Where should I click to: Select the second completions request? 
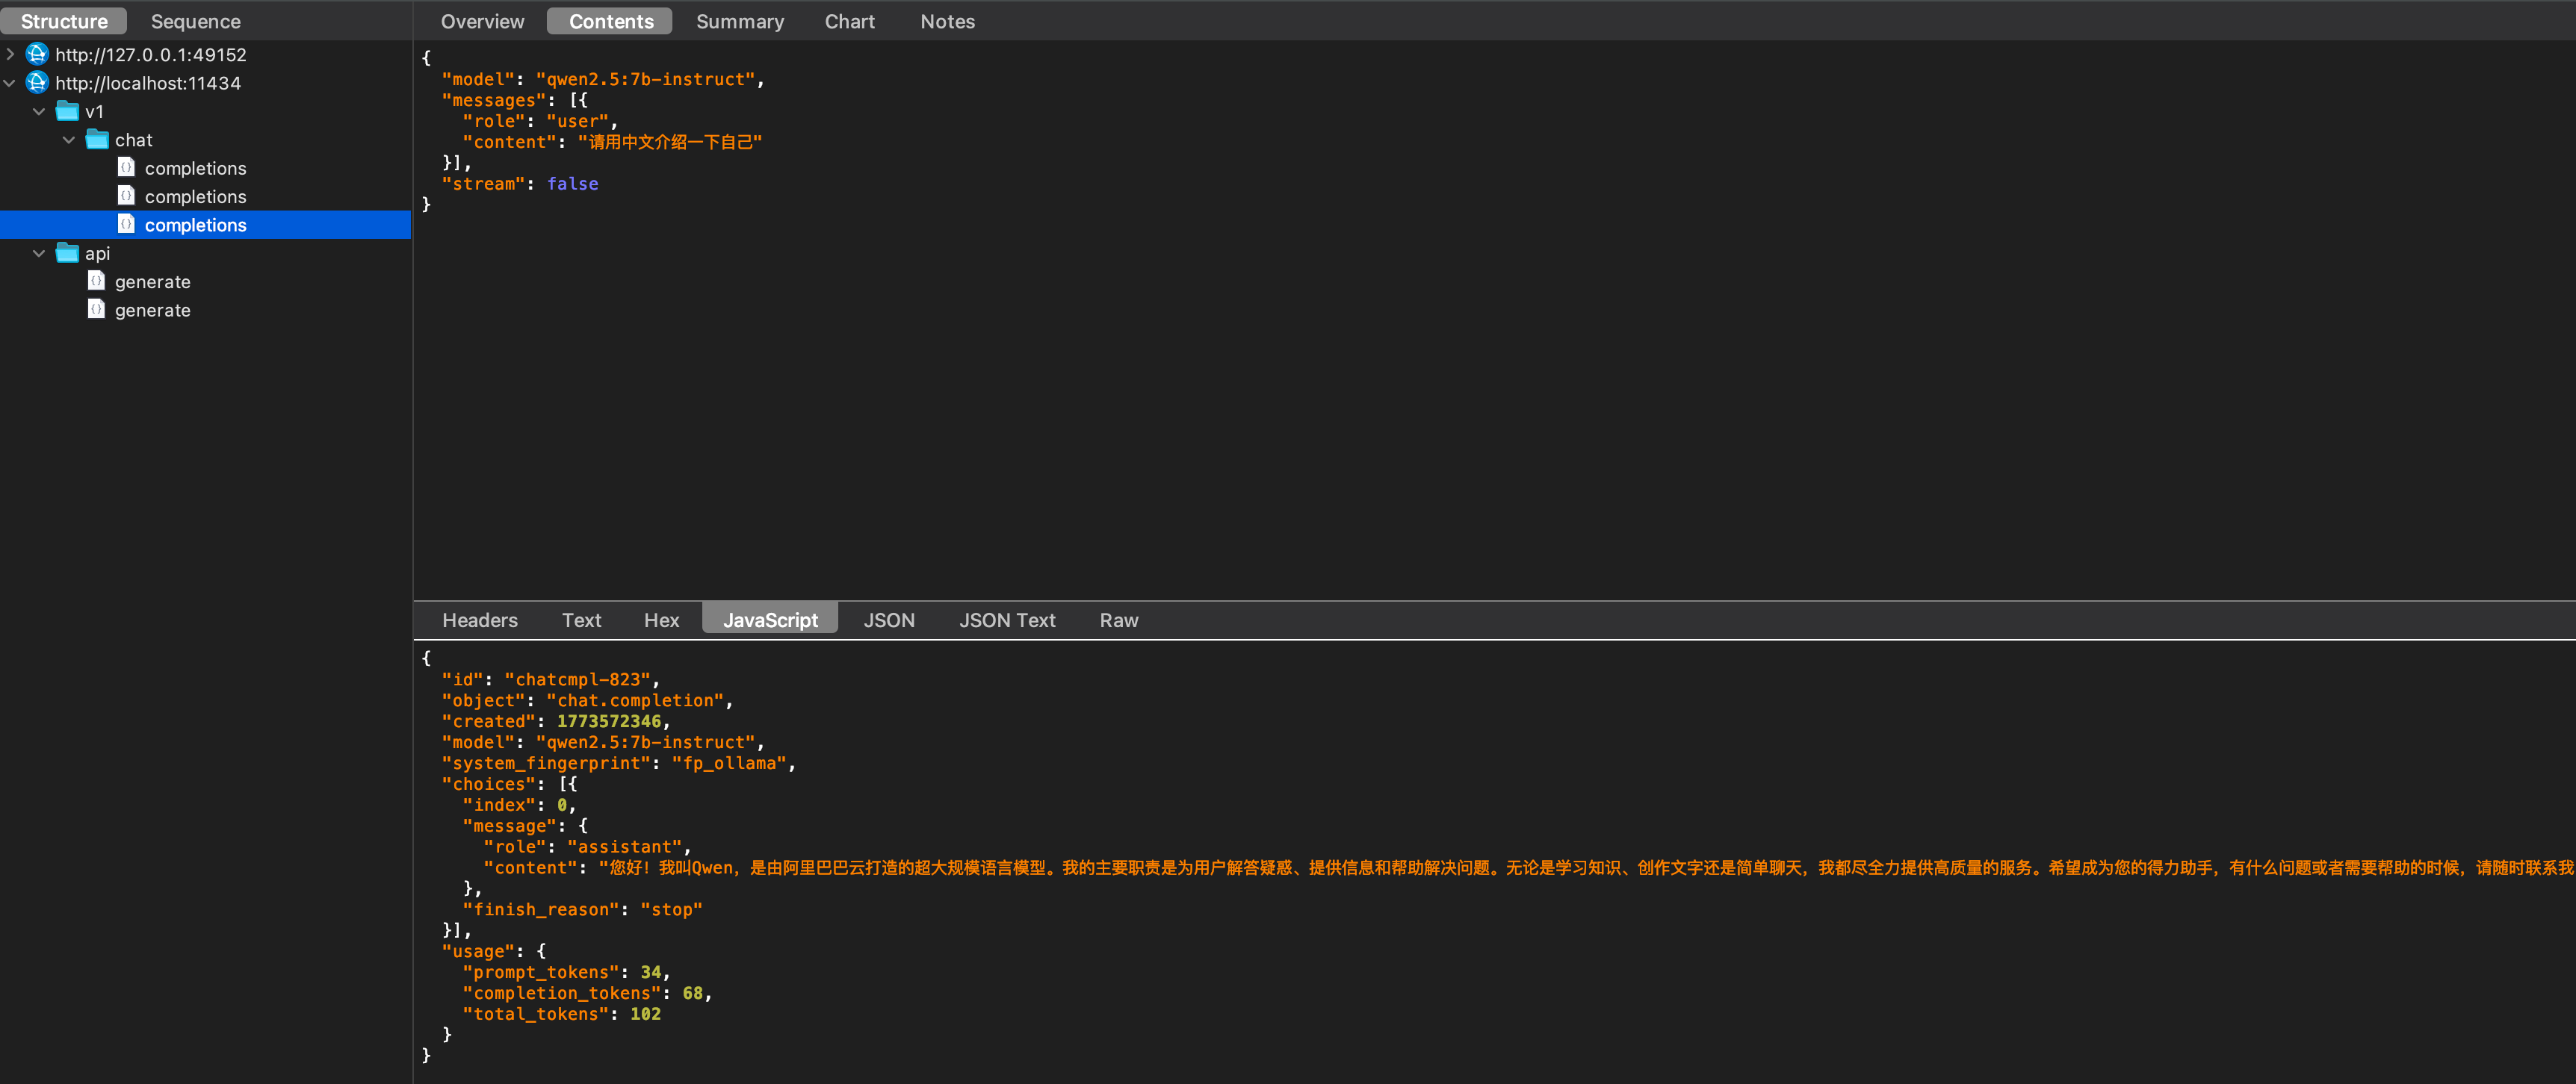tap(195, 197)
